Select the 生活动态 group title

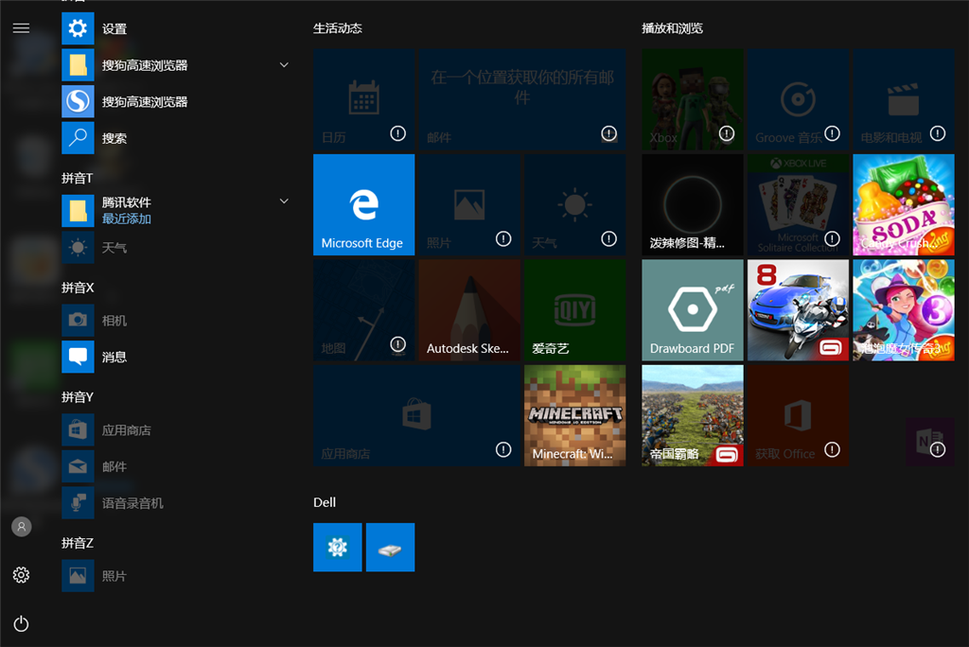coord(338,28)
